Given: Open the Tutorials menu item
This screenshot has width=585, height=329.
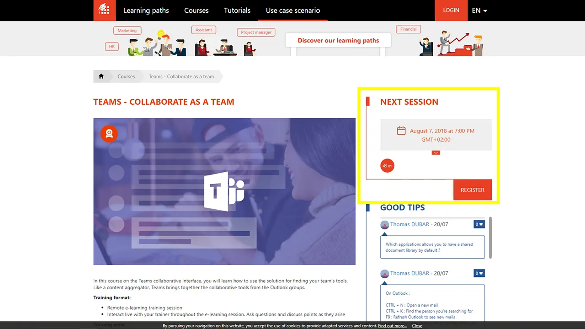Looking at the screenshot, I should (237, 10).
